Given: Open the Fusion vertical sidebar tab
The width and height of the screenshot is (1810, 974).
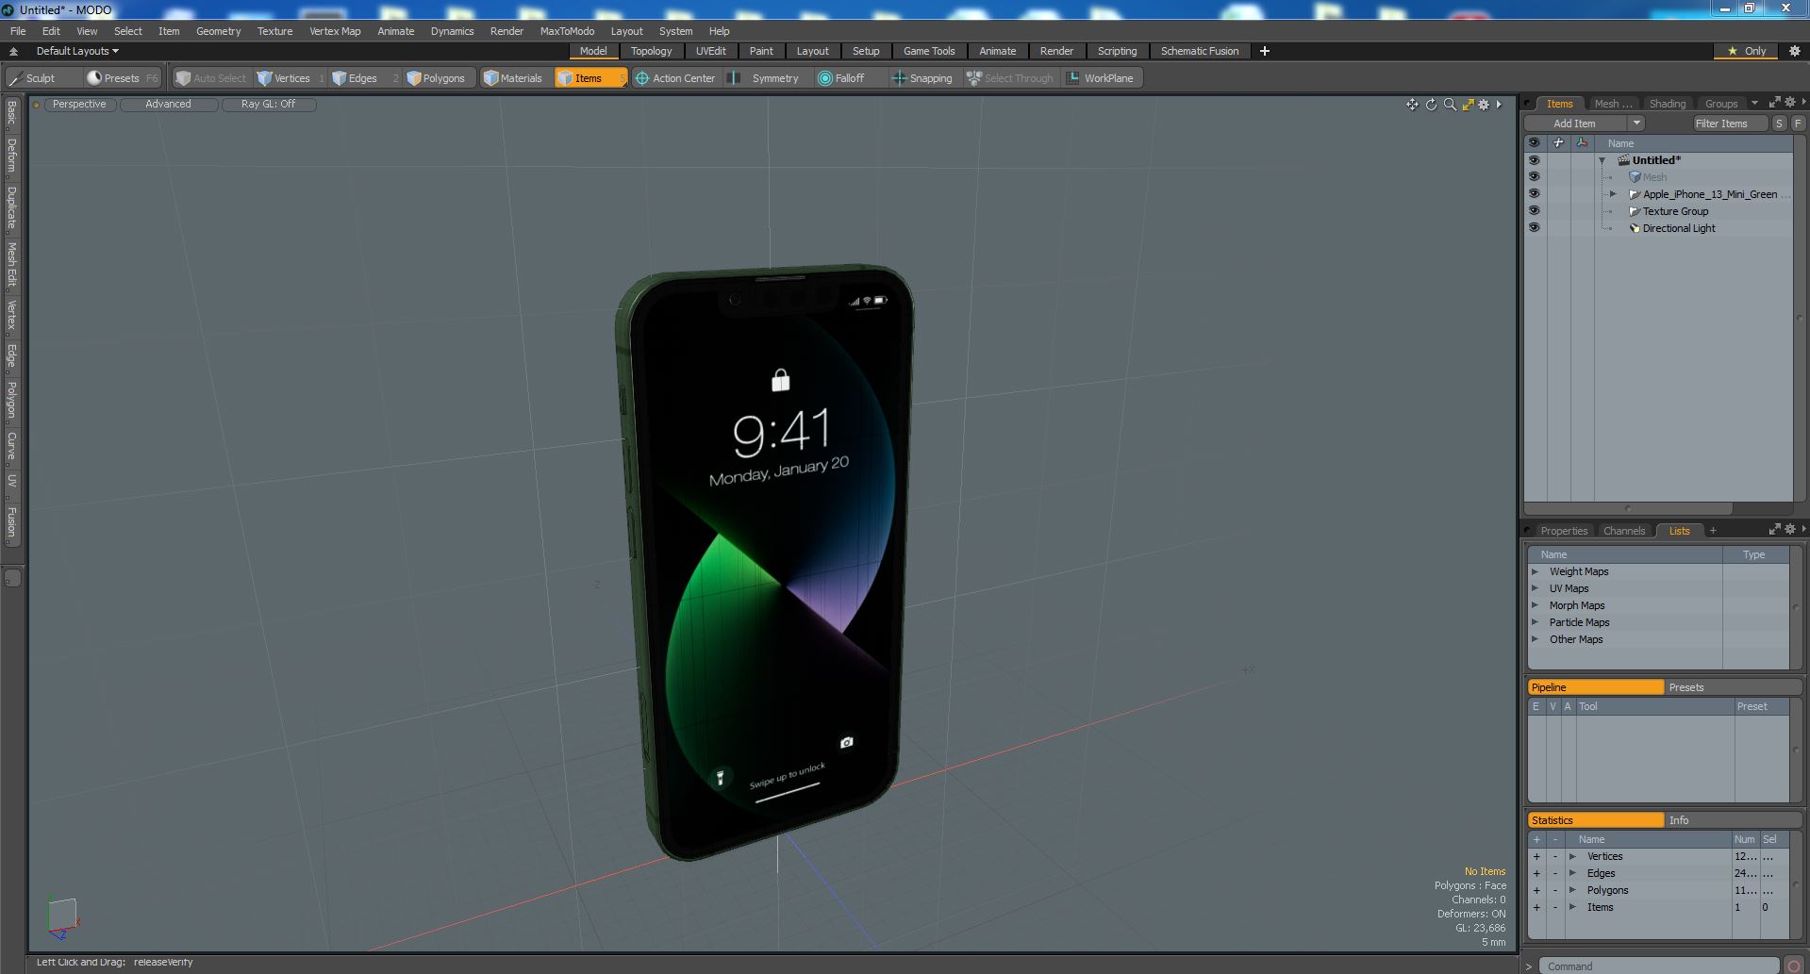Looking at the screenshot, I should [12, 522].
